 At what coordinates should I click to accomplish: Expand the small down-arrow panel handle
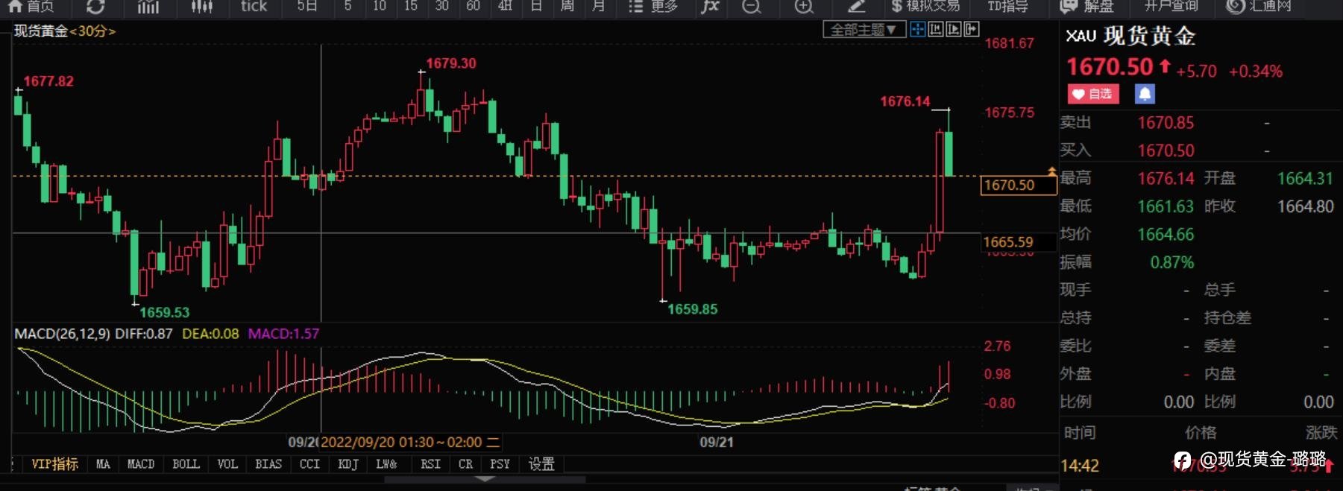485,479
